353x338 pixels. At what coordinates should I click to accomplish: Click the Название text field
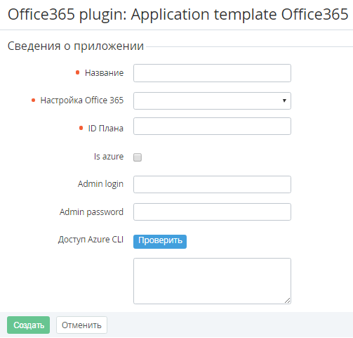(212, 73)
